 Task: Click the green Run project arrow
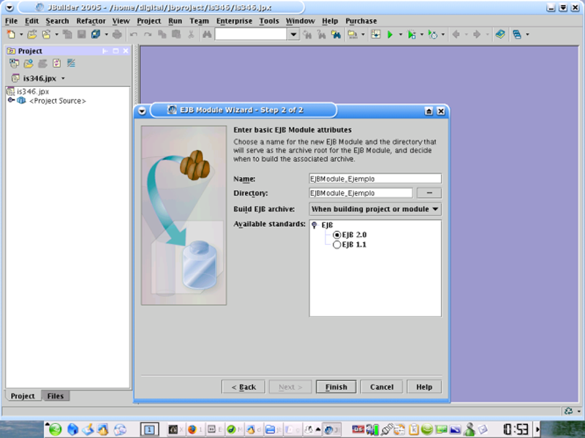(x=390, y=34)
